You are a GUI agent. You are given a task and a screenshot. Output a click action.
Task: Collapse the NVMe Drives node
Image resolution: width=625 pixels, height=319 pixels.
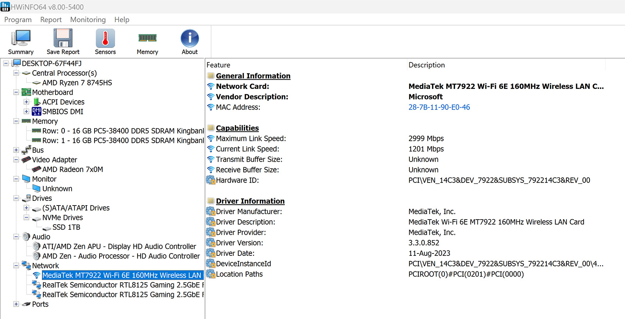click(x=26, y=217)
